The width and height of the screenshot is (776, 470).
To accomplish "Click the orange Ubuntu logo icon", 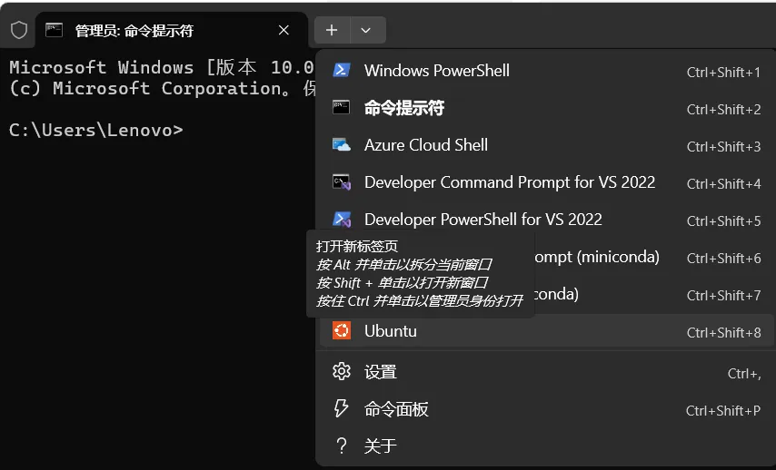I will click(x=342, y=330).
